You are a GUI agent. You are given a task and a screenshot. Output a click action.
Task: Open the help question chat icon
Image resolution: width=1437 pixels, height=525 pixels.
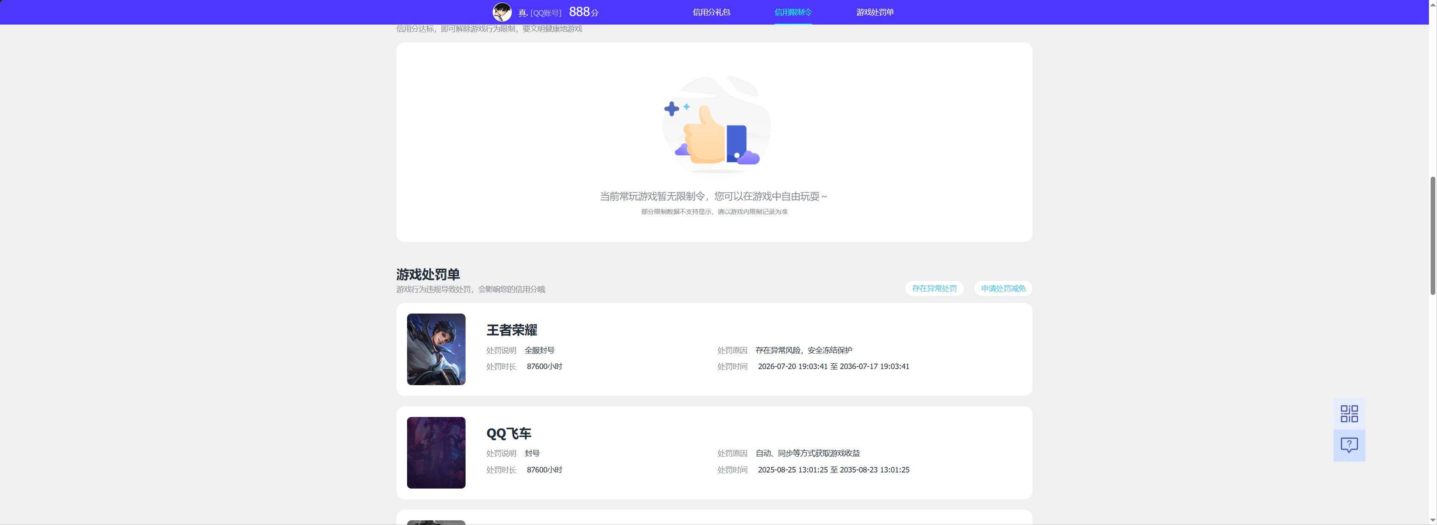tap(1349, 445)
